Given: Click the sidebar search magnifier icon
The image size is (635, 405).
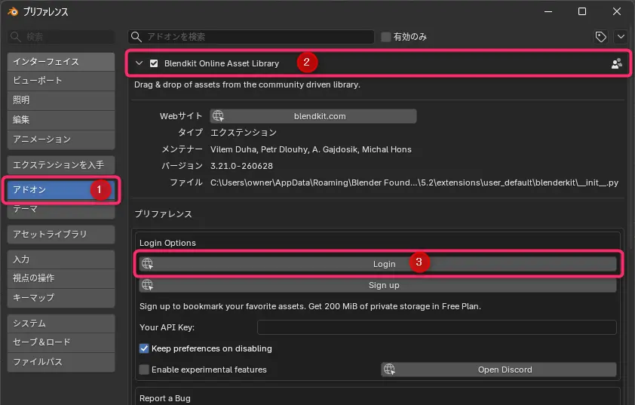Looking at the screenshot, I should pyautogui.click(x=15, y=37).
